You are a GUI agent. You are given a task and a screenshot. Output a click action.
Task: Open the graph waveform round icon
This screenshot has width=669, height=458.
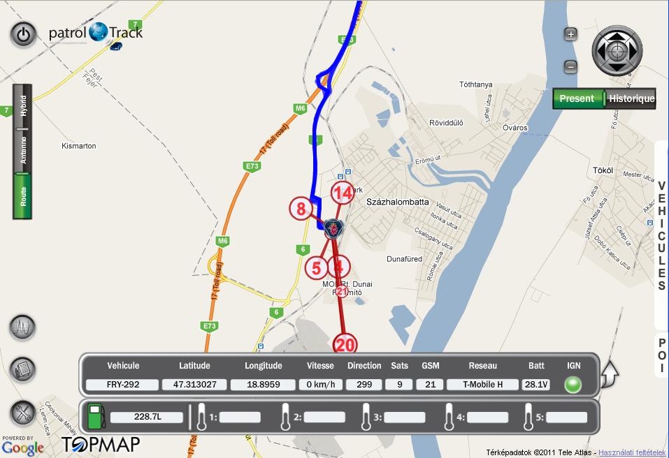pos(22,327)
